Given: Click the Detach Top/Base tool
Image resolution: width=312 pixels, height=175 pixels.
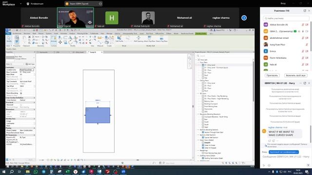Looking at the screenshot, I should click(161, 39).
